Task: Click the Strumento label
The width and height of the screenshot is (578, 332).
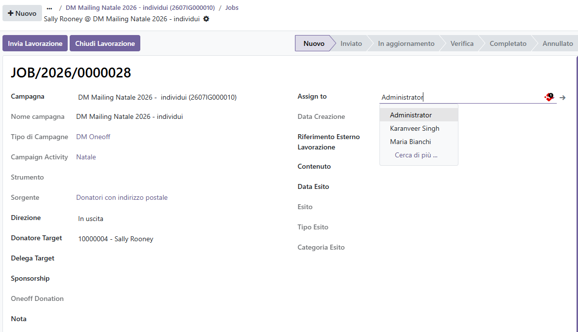Action: click(x=27, y=178)
